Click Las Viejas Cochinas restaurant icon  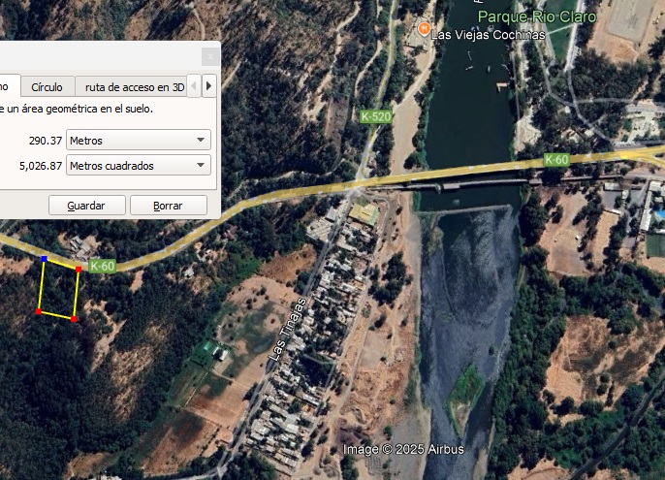click(425, 29)
